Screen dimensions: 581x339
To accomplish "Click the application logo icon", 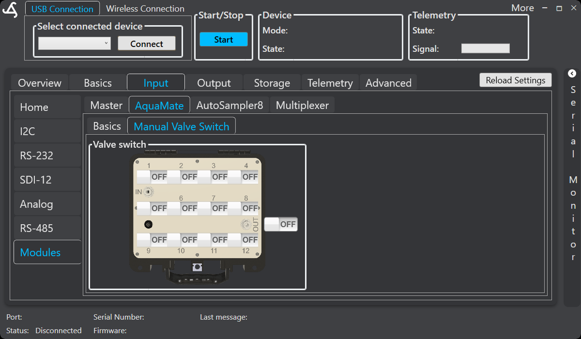I will pos(10,10).
